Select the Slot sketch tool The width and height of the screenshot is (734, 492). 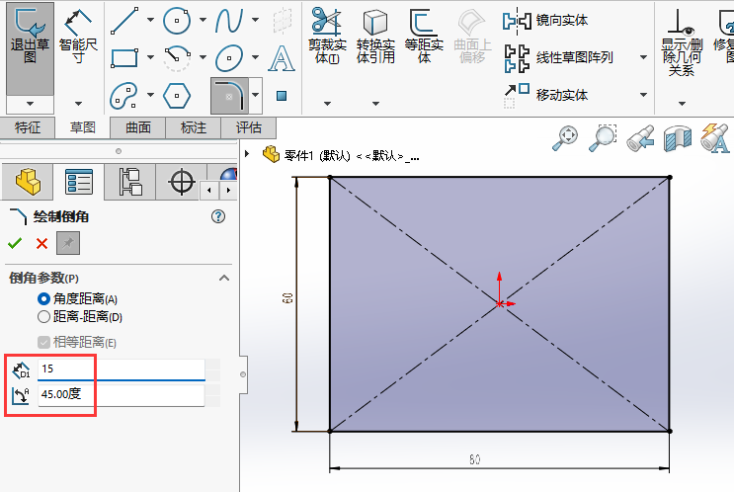point(123,96)
